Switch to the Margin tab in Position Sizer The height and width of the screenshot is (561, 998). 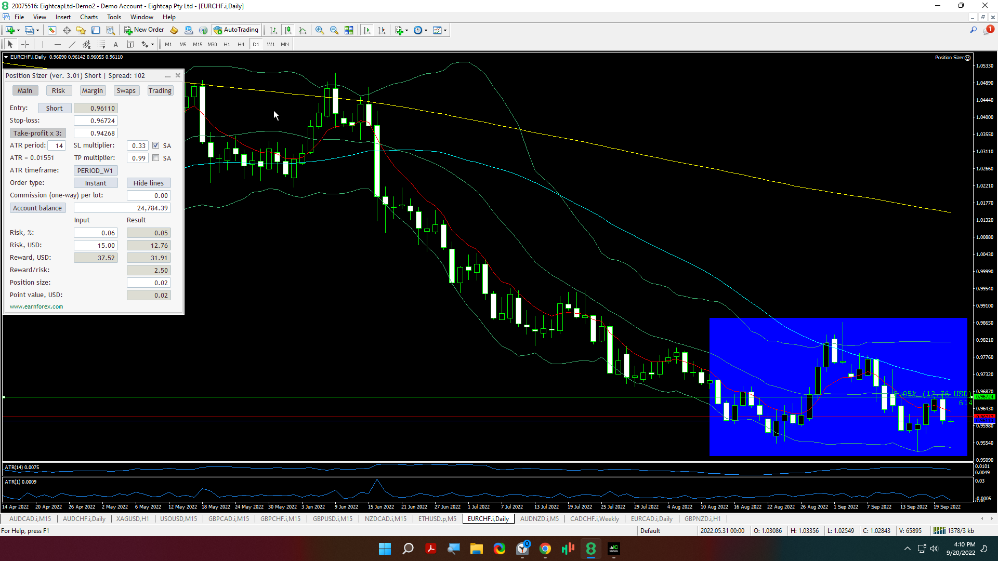tap(93, 90)
